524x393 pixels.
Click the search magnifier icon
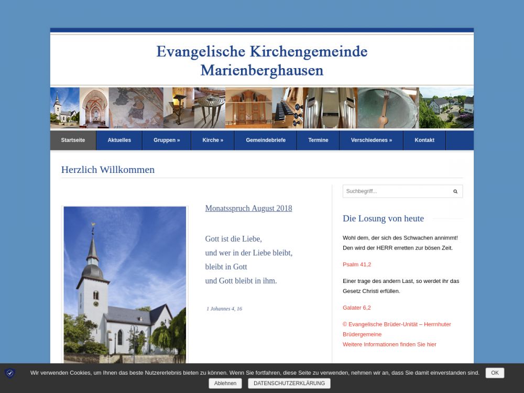coord(455,191)
